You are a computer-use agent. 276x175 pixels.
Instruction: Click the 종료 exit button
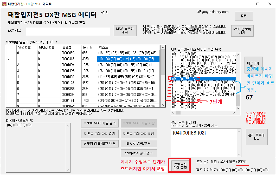[244, 16]
